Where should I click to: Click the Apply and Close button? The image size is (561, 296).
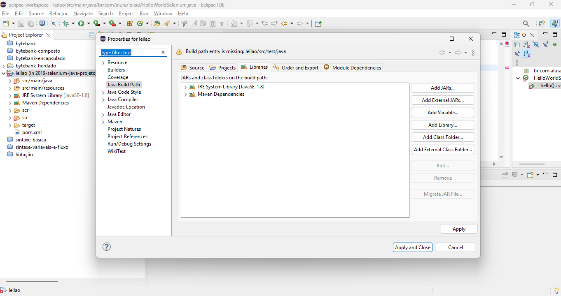tap(412, 247)
